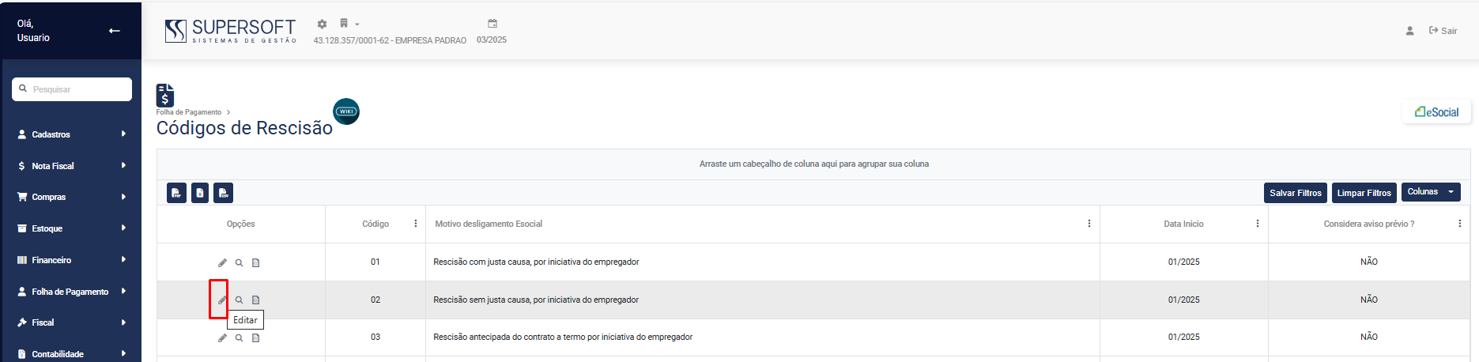Image resolution: width=1479 pixels, height=362 pixels.
Task: Click the settings gear icon in header
Action: click(322, 25)
